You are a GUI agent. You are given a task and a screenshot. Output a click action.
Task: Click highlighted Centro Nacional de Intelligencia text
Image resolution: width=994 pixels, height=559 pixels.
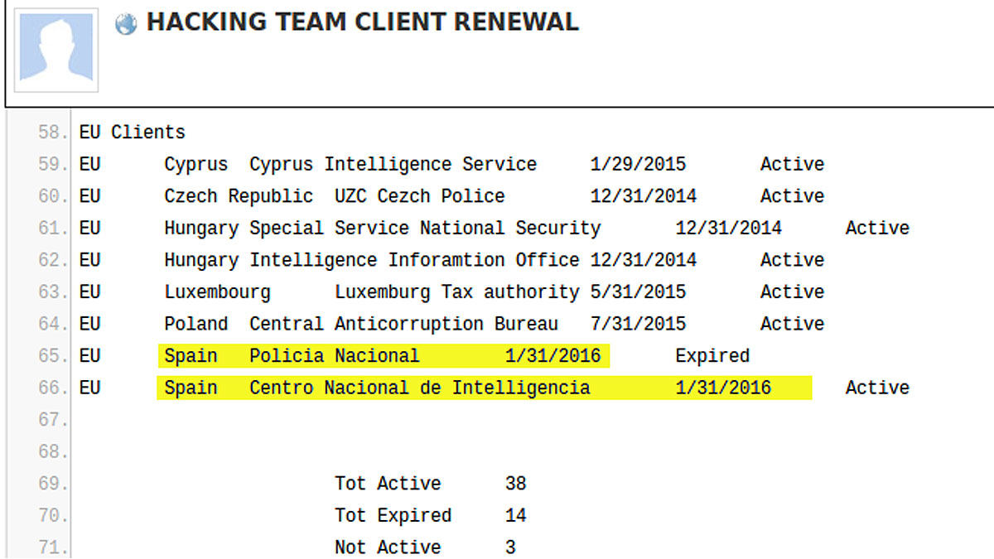click(419, 388)
